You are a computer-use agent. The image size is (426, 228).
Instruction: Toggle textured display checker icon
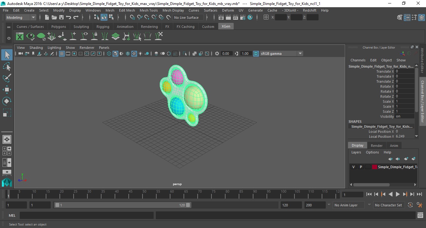pos(134,54)
